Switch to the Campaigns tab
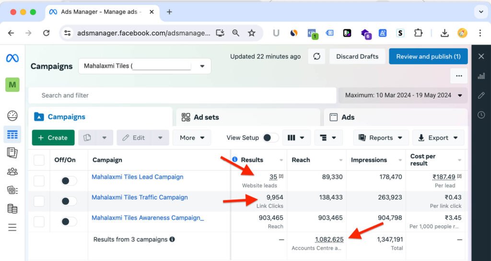The image size is (491, 261). click(100, 117)
